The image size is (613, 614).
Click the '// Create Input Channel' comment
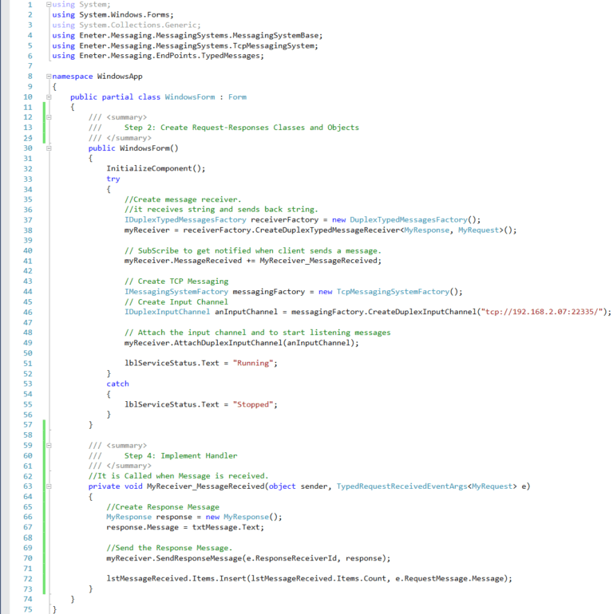176,302
